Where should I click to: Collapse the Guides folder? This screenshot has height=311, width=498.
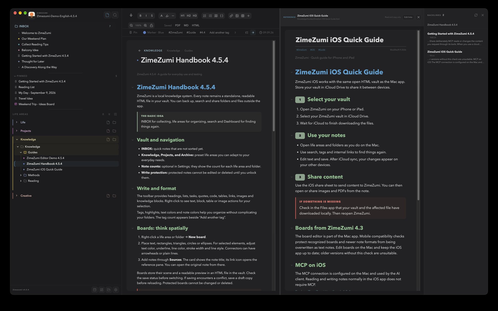(21, 152)
